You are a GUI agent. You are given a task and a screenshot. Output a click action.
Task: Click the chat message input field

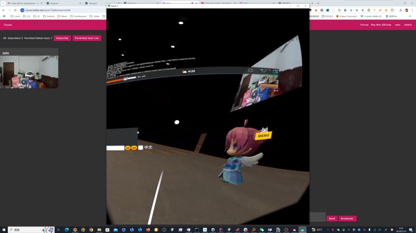click(x=317, y=217)
